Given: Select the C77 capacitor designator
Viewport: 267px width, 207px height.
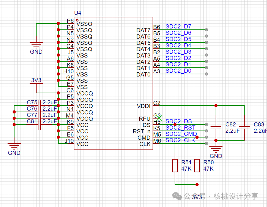Looking at the screenshot, I should tap(32, 115).
